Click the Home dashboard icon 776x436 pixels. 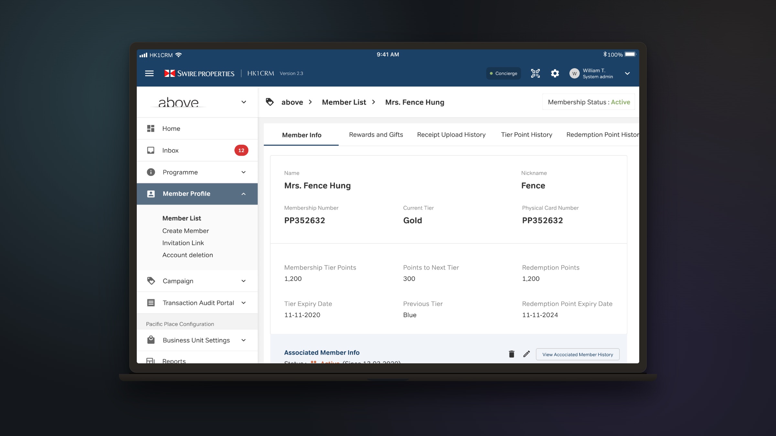(x=151, y=129)
